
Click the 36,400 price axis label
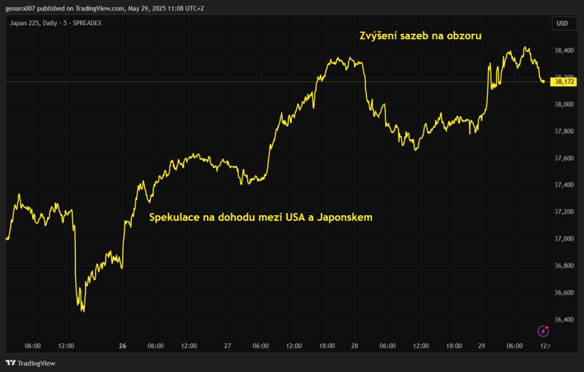563,320
